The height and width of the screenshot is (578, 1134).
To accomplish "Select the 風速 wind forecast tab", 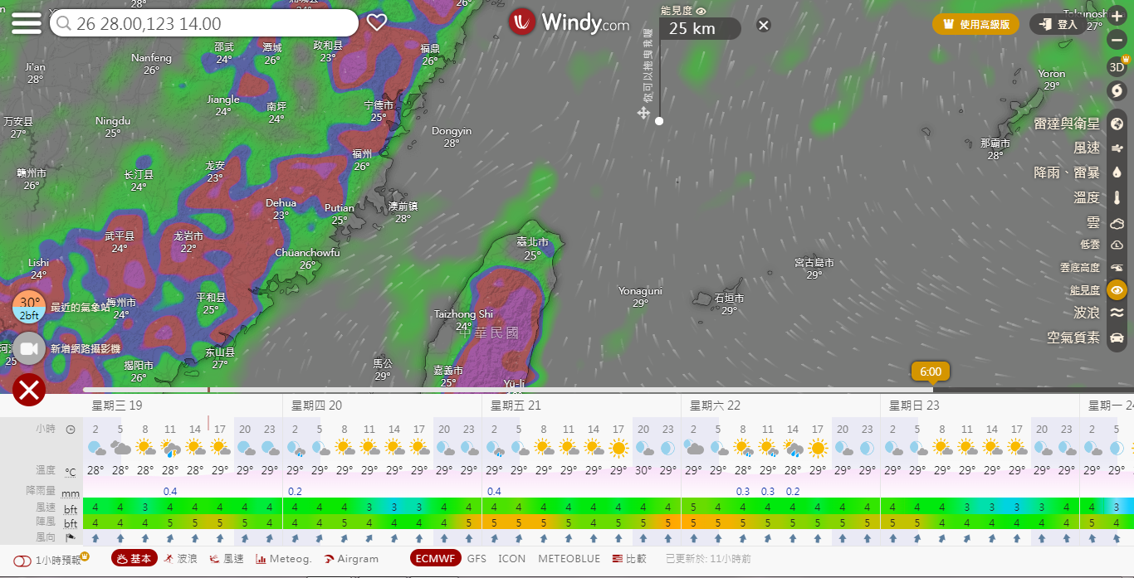I will pos(227,559).
